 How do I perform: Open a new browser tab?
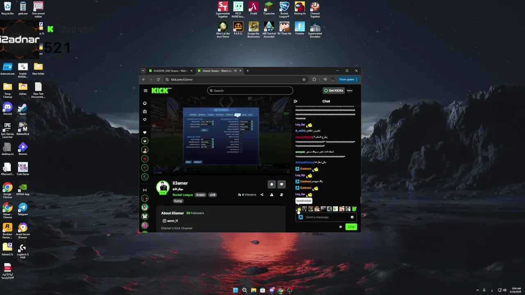pos(247,71)
